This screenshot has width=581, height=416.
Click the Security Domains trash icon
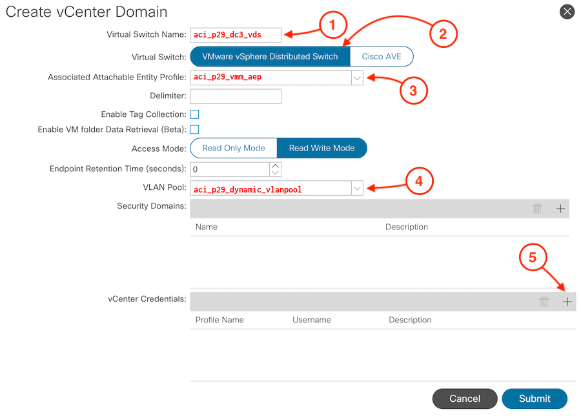(x=537, y=209)
